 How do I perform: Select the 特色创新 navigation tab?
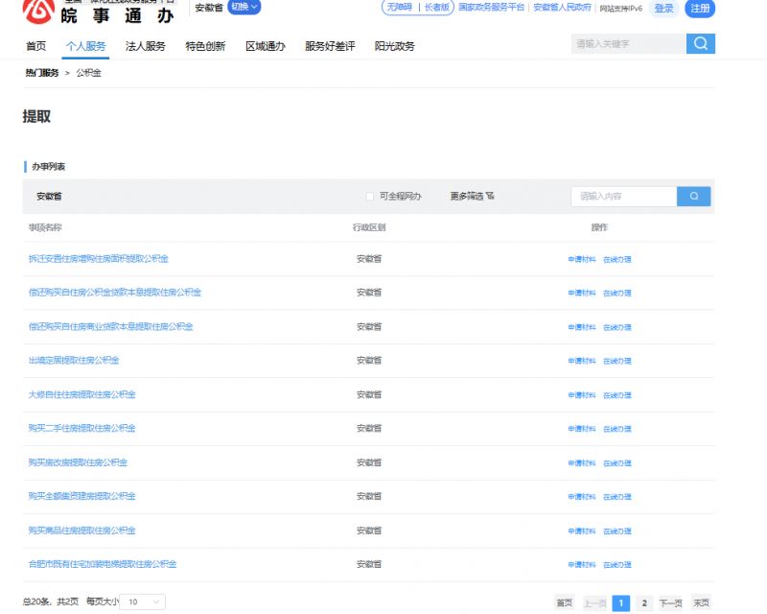pos(205,46)
